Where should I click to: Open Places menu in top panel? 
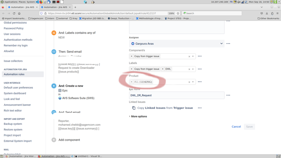click(22, 2)
